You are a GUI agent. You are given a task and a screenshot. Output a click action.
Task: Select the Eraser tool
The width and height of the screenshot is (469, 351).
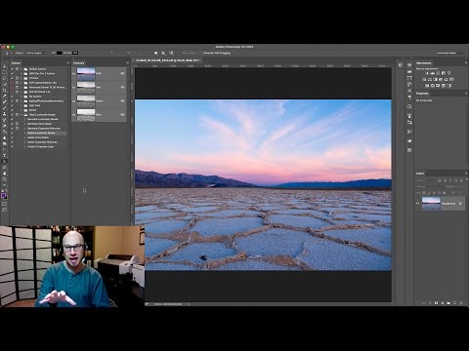(5, 126)
